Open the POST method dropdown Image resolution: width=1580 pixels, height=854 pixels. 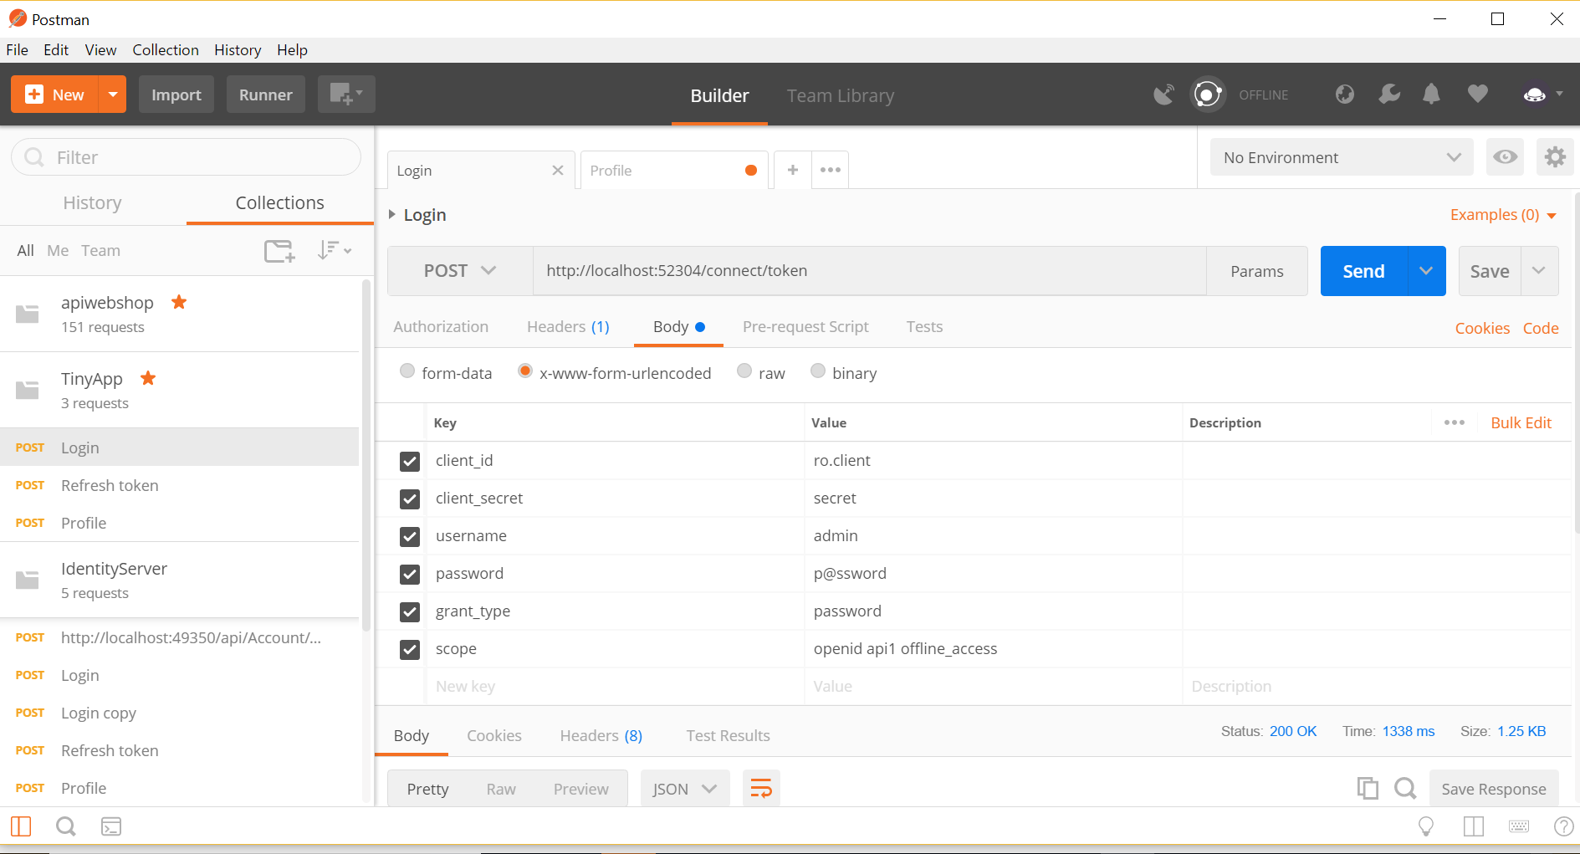tap(460, 270)
